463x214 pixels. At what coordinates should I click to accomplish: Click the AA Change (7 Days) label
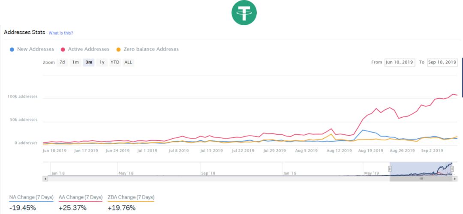81,197
